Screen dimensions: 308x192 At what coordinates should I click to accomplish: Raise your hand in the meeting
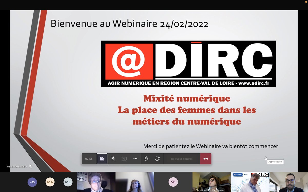[x=147, y=159]
